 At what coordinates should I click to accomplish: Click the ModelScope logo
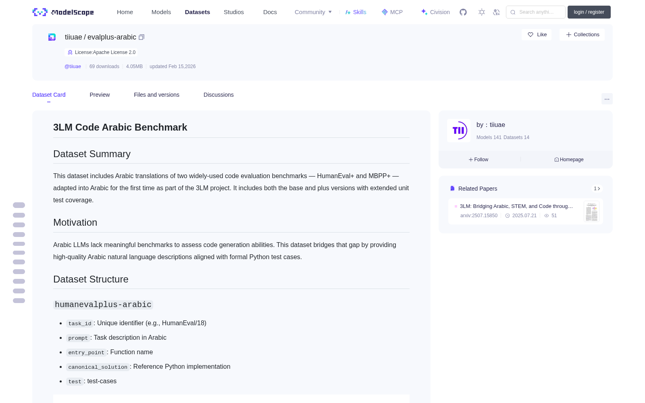[x=63, y=12]
